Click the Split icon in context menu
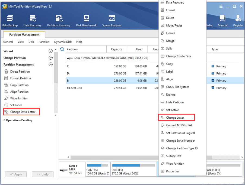245x185 pixels. (162, 48)
